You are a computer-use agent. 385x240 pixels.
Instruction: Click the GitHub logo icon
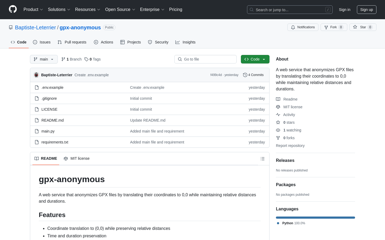click(x=13, y=9)
